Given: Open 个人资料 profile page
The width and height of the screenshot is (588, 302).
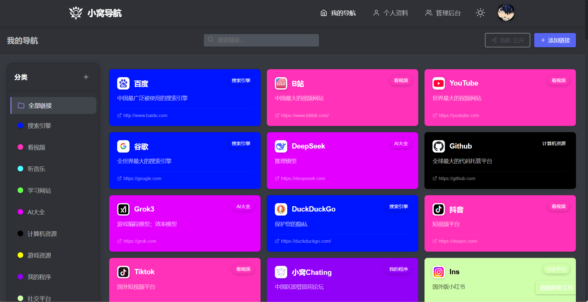Looking at the screenshot, I should pyautogui.click(x=391, y=13).
